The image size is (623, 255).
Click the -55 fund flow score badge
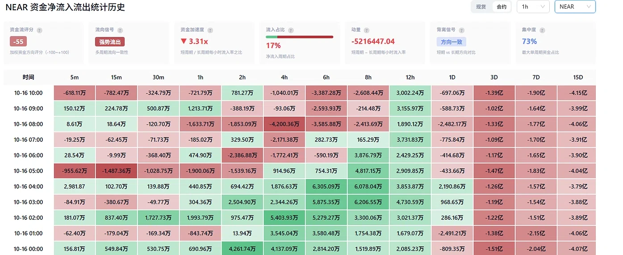pyautogui.click(x=18, y=42)
